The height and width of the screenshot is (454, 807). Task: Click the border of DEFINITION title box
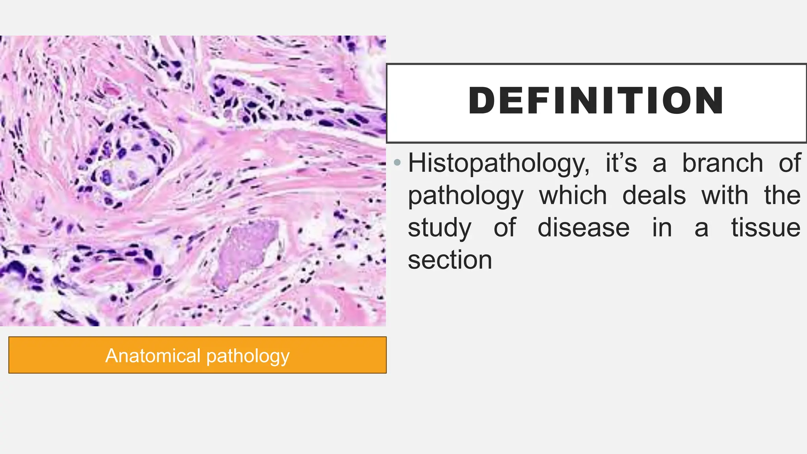click(596, 64)
